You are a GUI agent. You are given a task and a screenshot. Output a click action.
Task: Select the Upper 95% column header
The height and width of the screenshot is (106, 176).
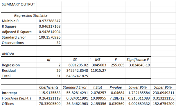[x=163, y=87]
